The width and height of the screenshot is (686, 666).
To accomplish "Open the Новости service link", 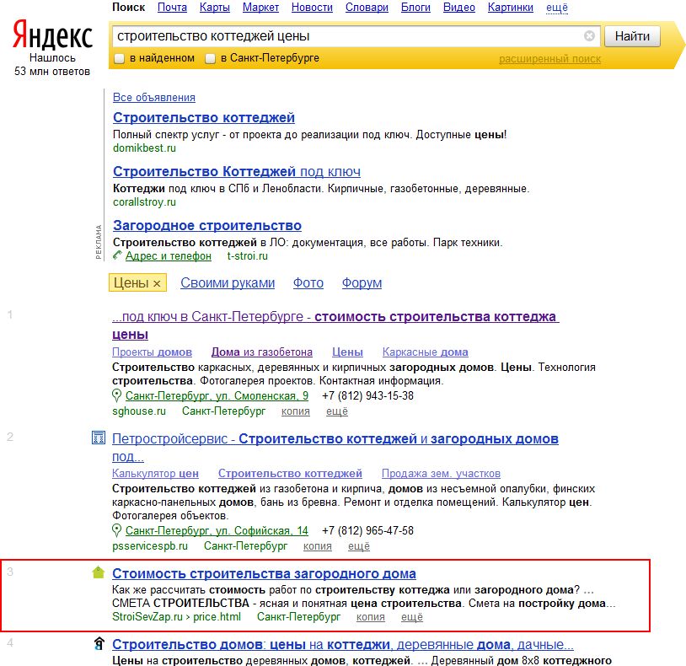I will pos(312,8).
